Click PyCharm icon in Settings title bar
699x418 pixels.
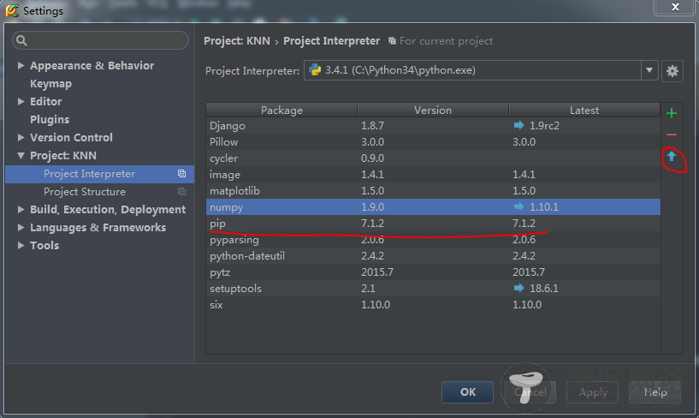(12, 10)
